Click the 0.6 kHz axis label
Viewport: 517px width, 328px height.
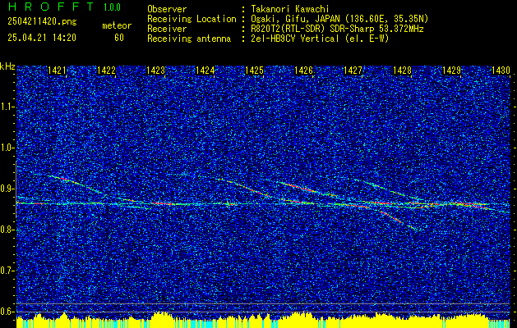[x=7, y=312]
